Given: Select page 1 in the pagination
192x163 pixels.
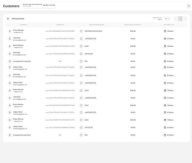Looking at the screenshot, I should pos(180,19).
